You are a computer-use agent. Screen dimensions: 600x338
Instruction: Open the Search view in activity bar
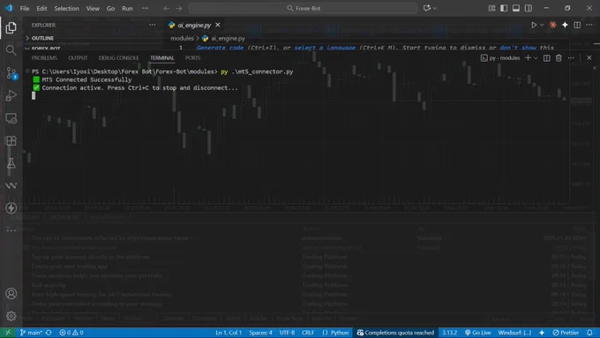[x=11, y=50]
